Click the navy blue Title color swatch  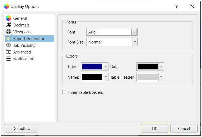click(92, 66)
